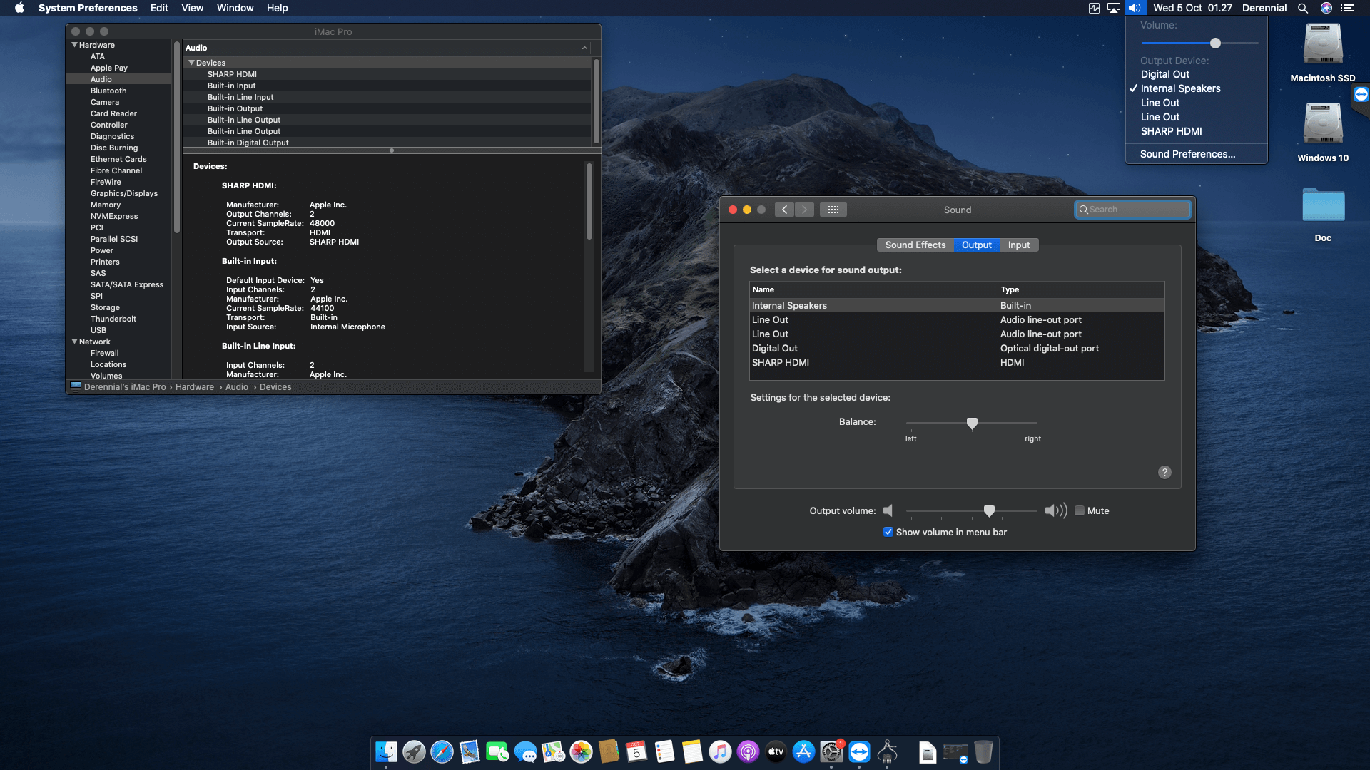1370x770 pixels.
Task: Open the Calendar app in the Dock
Action: coord(636,752)
